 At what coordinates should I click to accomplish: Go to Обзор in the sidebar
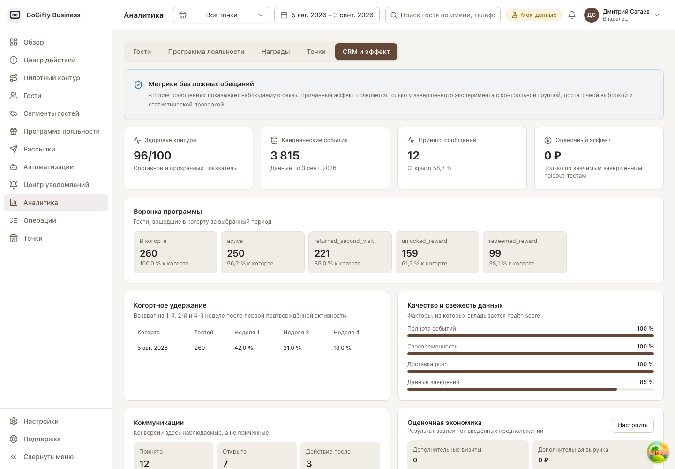56,42
